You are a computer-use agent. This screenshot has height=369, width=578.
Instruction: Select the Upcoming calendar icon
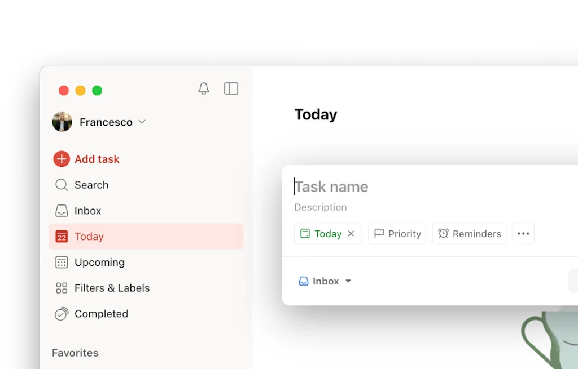pyautogui.click(x=60, y=262)
